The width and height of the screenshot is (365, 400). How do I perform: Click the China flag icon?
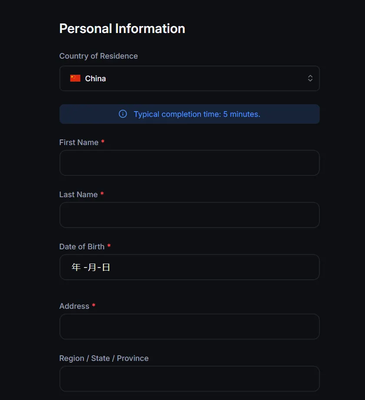coord(75,78)
